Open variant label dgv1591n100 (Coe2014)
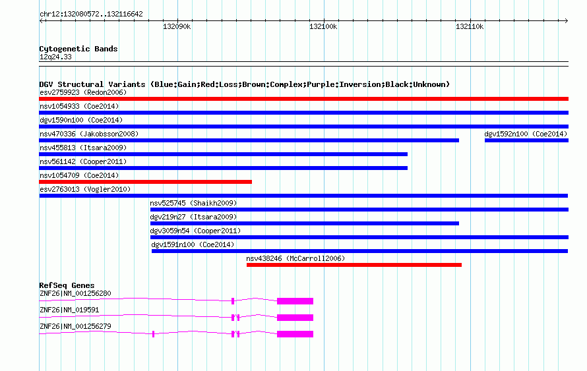This screenshot has width=587, height=371. [193, 244]
